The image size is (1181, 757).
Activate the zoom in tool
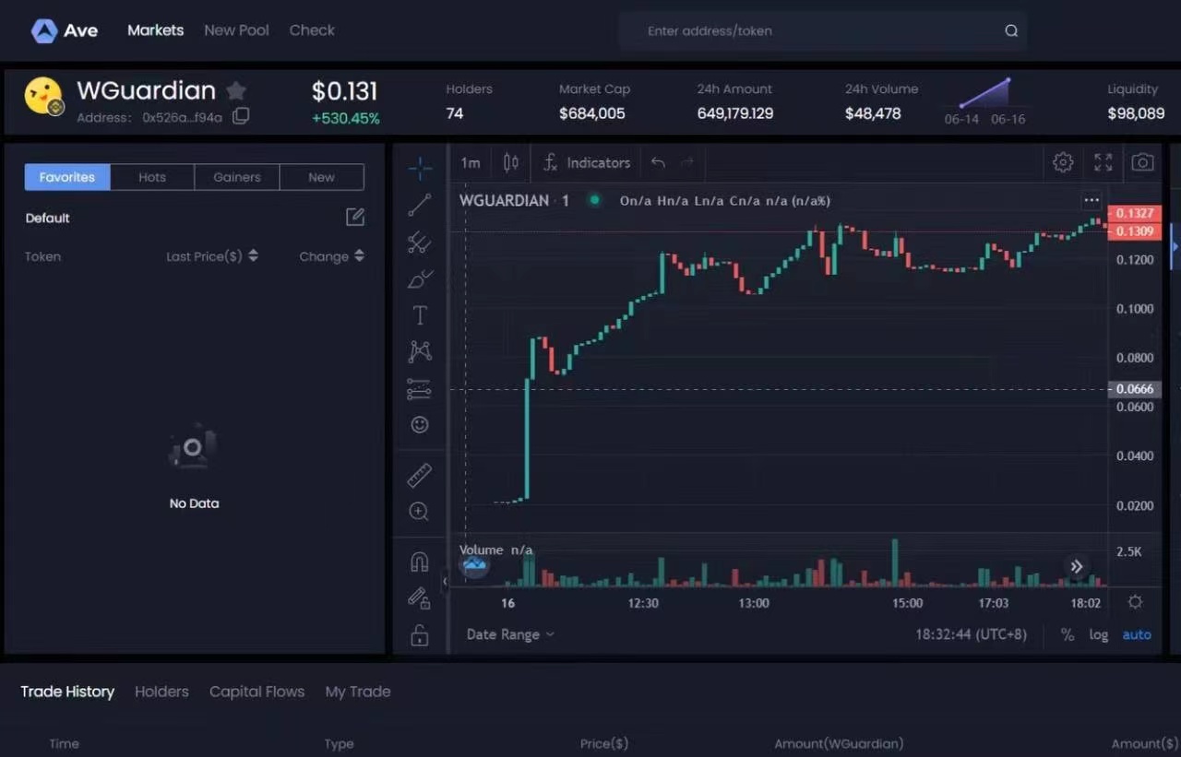(420, 512)
